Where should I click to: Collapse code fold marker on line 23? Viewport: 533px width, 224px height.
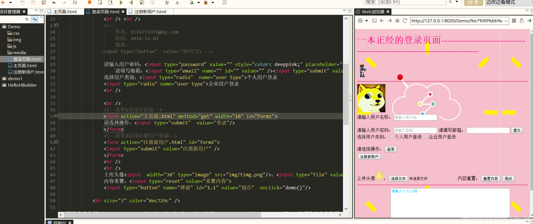[x=57, y=25]
